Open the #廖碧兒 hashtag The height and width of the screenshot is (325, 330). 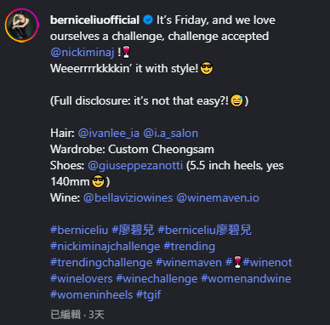coord(133,230)
